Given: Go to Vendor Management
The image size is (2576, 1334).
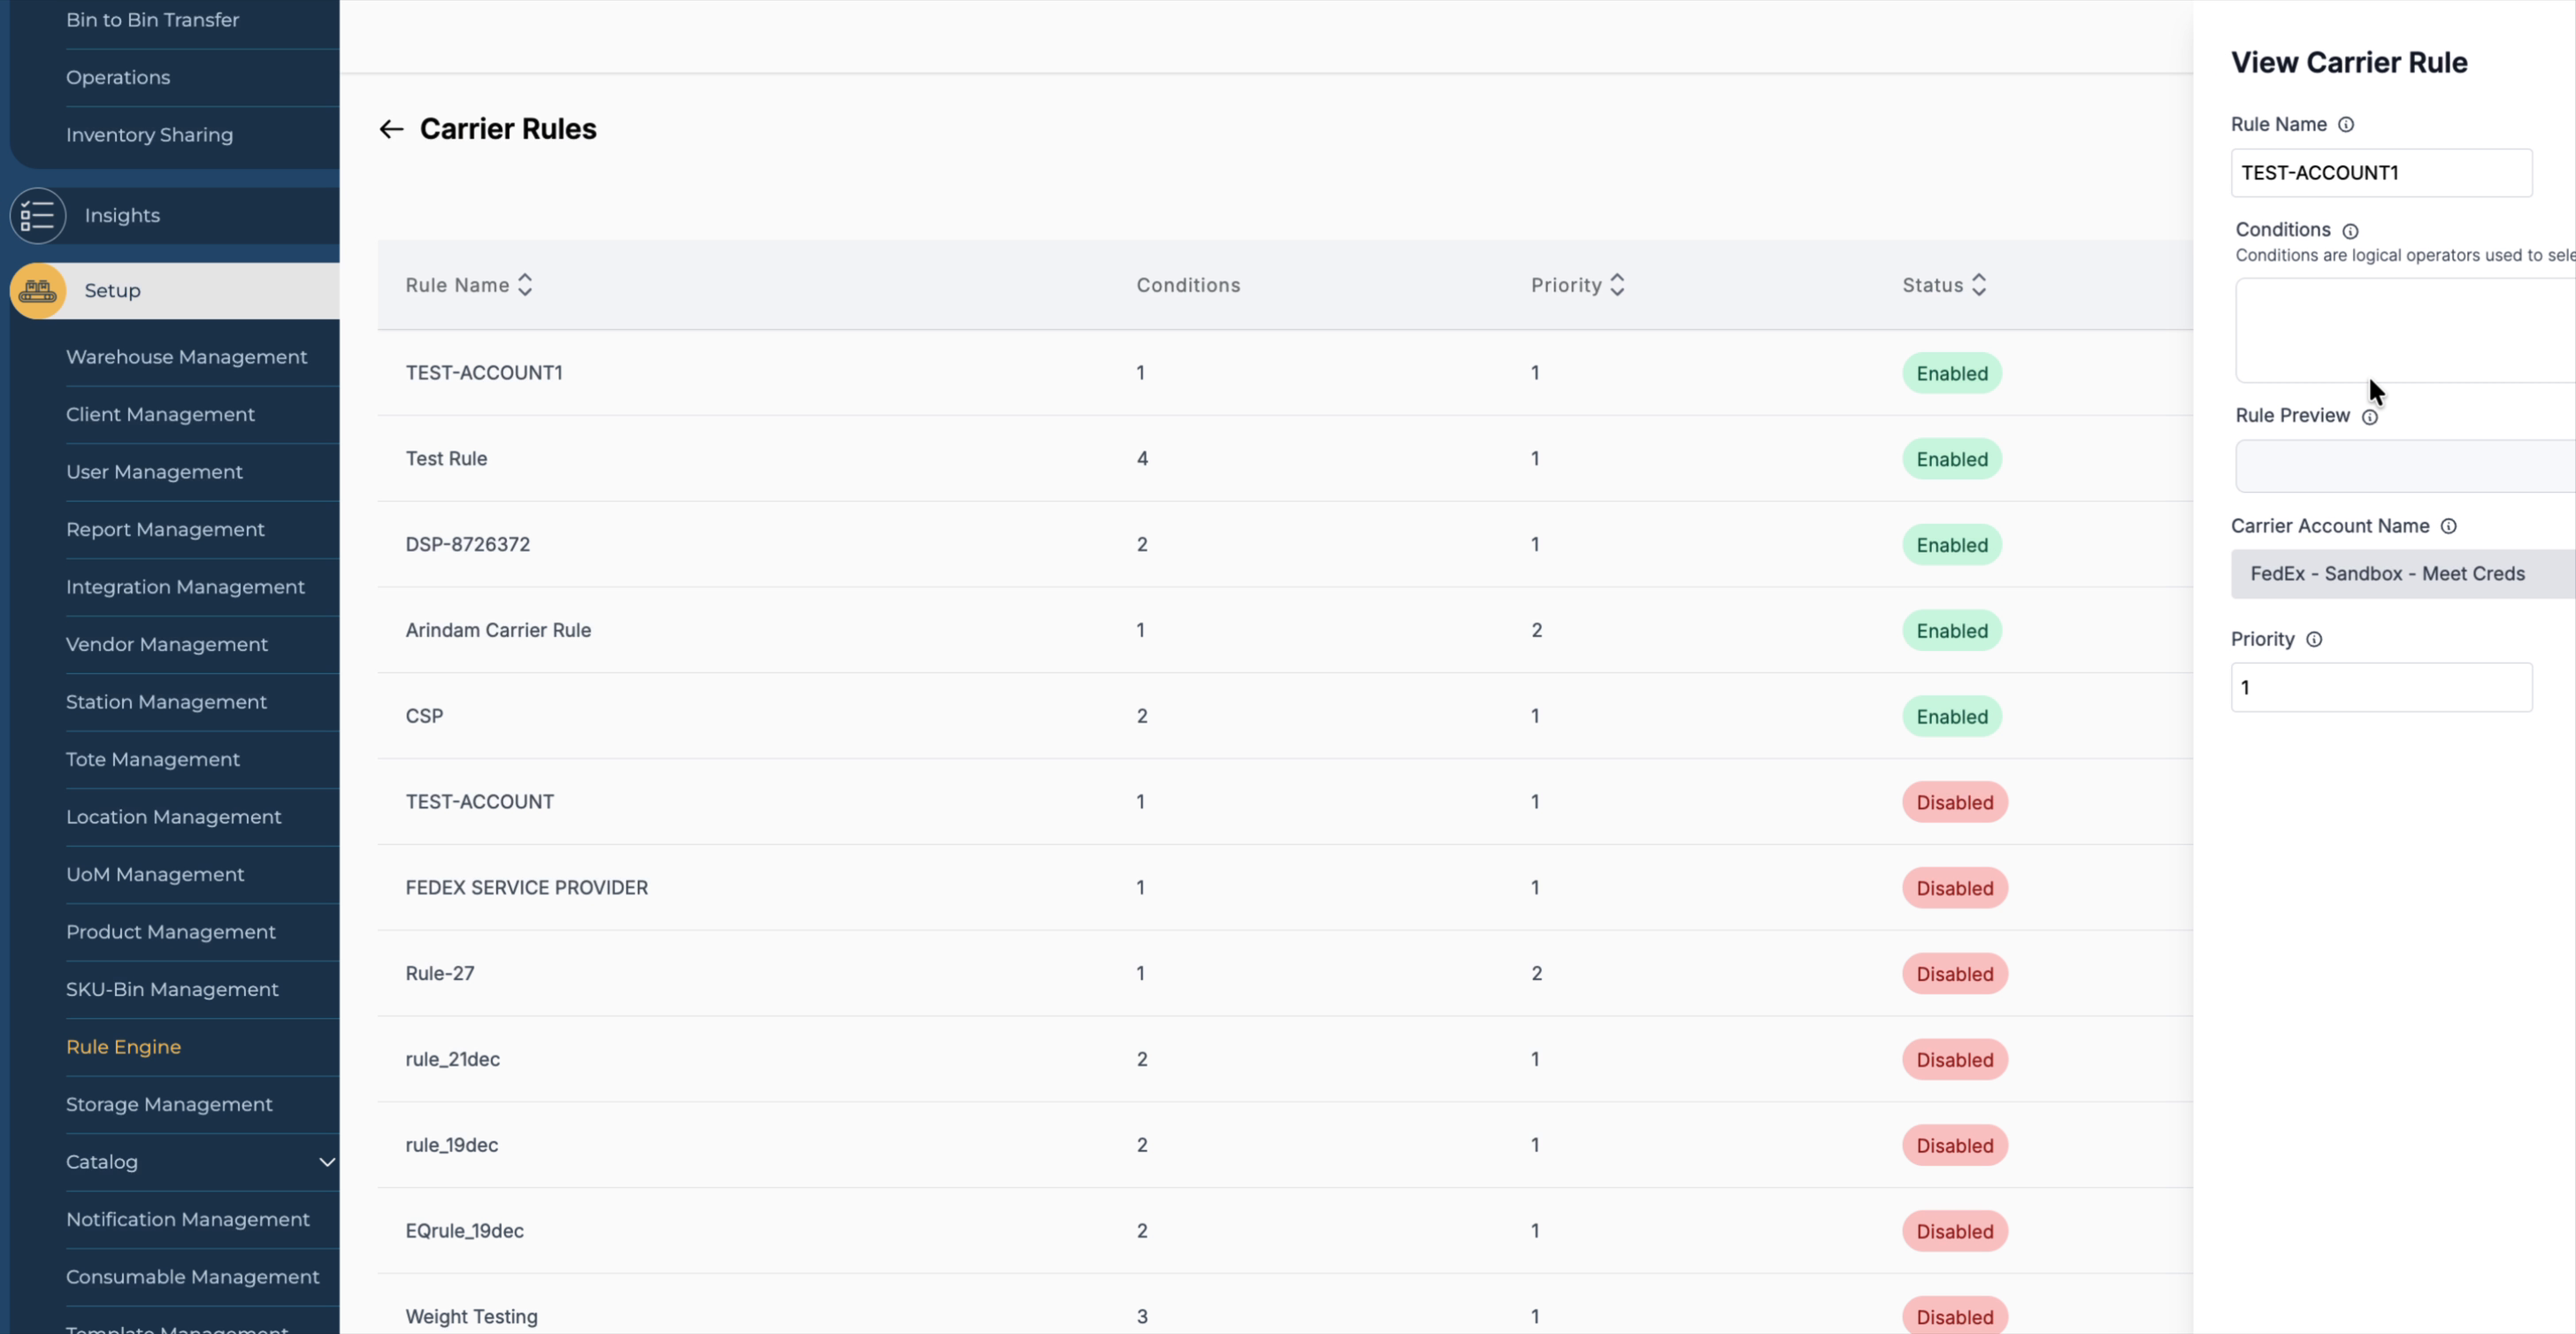Looking at the screenshot, I should 167,644.
